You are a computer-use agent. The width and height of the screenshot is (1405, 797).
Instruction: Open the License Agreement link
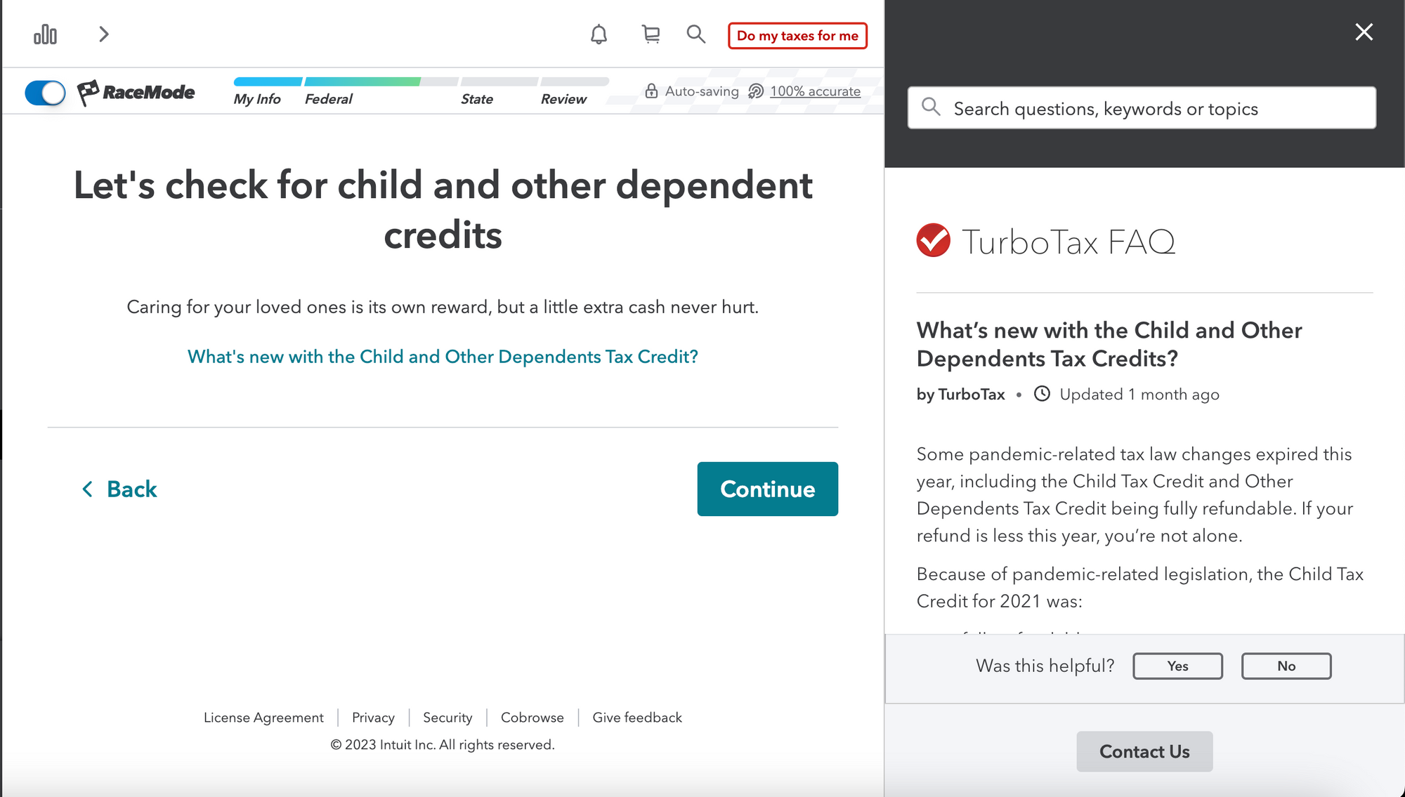point(263,718)
